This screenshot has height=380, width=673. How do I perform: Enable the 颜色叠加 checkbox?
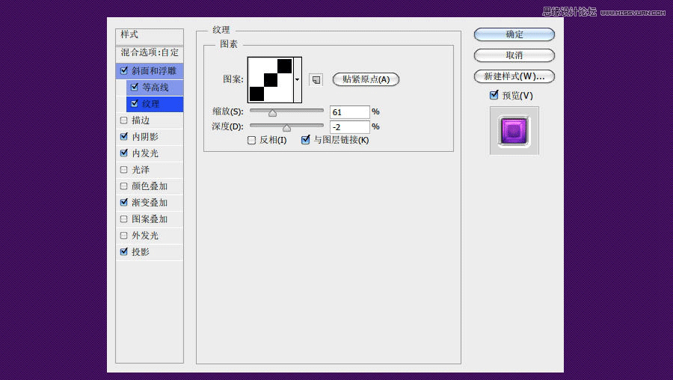[x=124, y=186]
